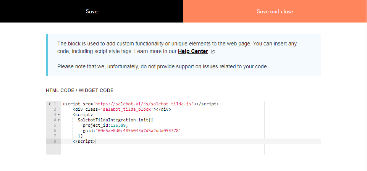The width and height of the screenshot is (367, 171).
Task: Click the opening <script> tag on line 3
Action: point(83,115)
